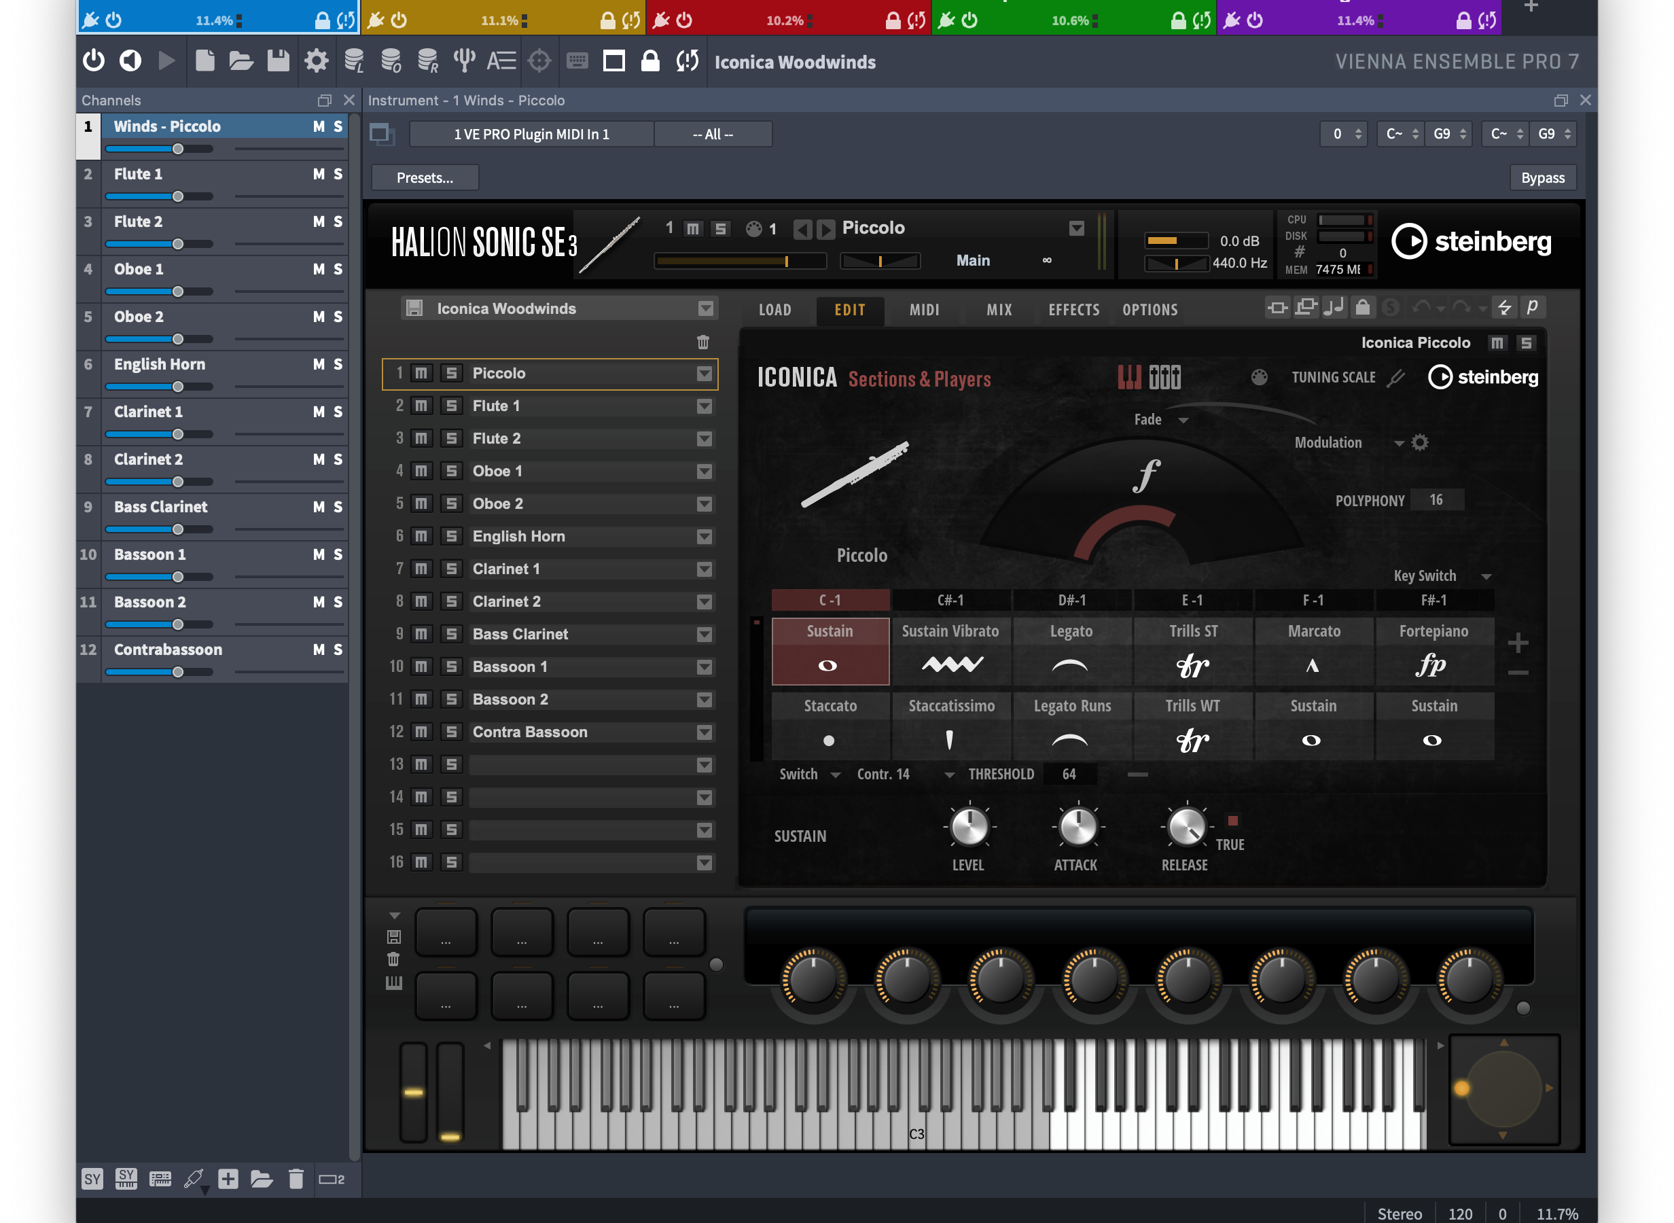Viewport: 1674px width, 1223px height.
Task: Click the window frame icon in the main toolbar
Action: [x=614, y=60]
